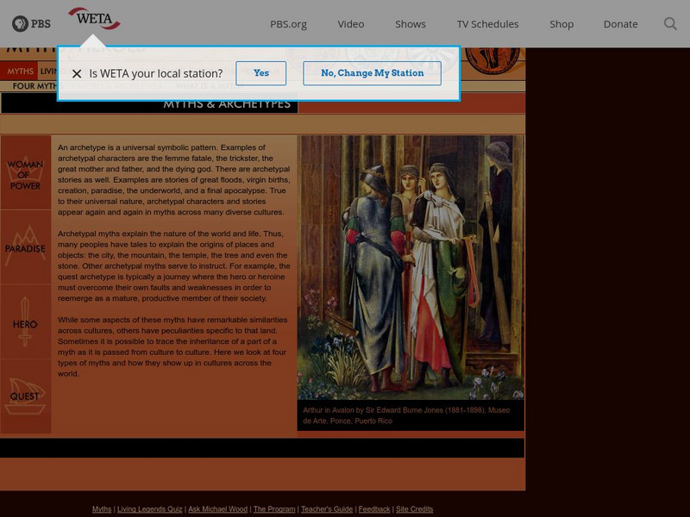Click the paragraph starting 'Archetypal myths explain'

(174, 266)
